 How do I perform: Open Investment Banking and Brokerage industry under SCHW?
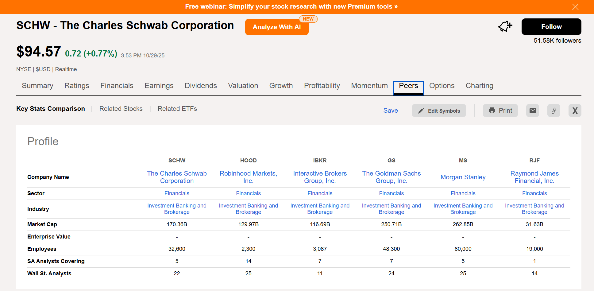[x=177, y=209]
